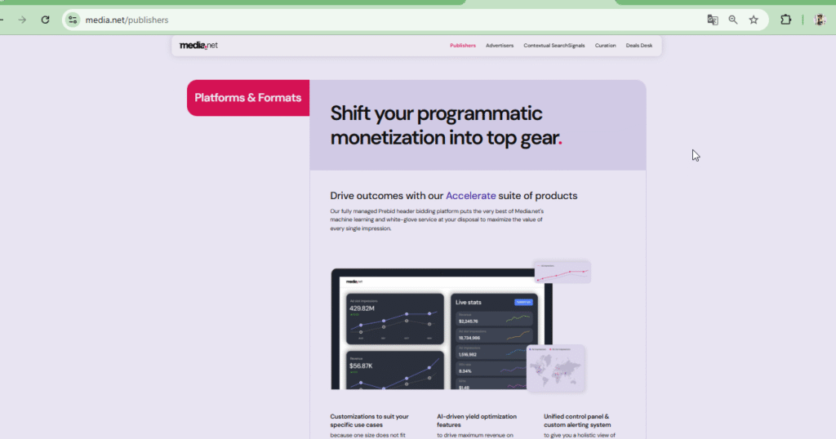Open the Extensions puzzle icon

click(786, 20)
